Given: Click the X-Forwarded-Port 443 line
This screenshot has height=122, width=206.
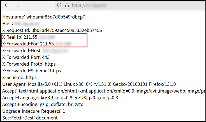Looking at the screenshot, I should coord(26,57).
